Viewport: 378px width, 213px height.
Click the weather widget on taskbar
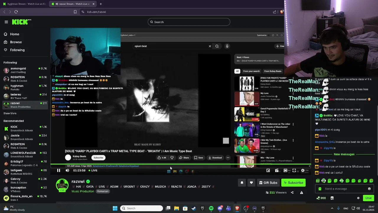(14, 208)
